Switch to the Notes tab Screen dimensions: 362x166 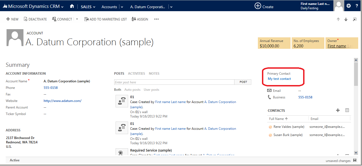154,74
